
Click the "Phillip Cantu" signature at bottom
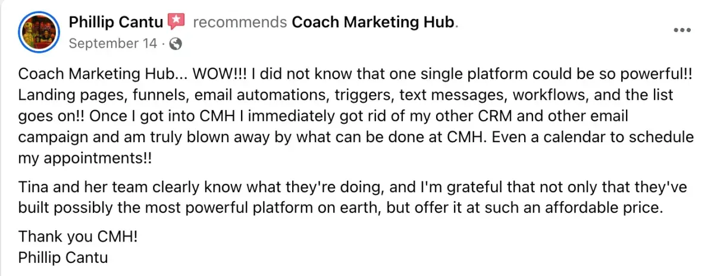pyautogui.click(x=63, y=258)
